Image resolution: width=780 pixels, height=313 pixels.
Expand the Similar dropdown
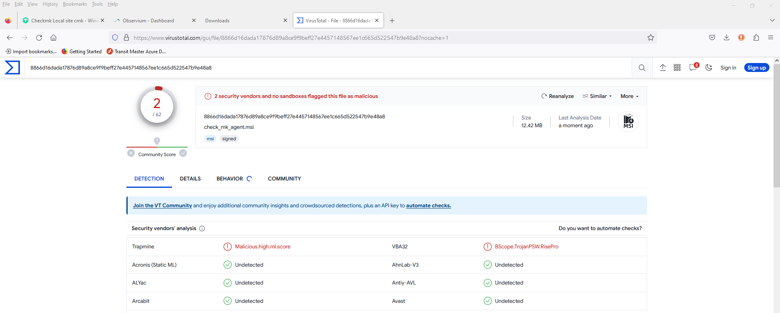point(597,96)
